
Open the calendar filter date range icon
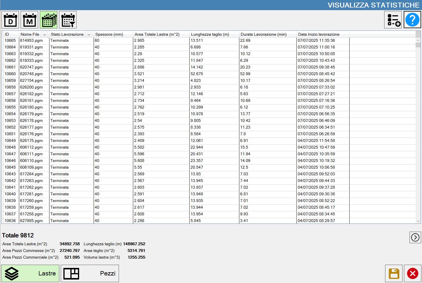pyautogui.click(x=68, y=20)
